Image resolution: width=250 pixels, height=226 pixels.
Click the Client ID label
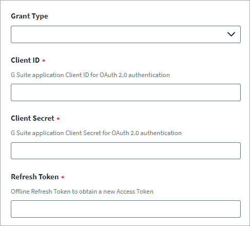click(25, 60)
